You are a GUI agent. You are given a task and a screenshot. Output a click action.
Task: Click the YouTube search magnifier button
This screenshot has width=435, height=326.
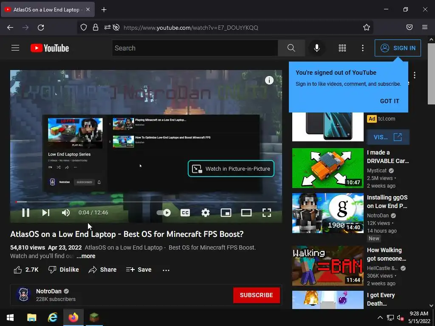[291, 48]
